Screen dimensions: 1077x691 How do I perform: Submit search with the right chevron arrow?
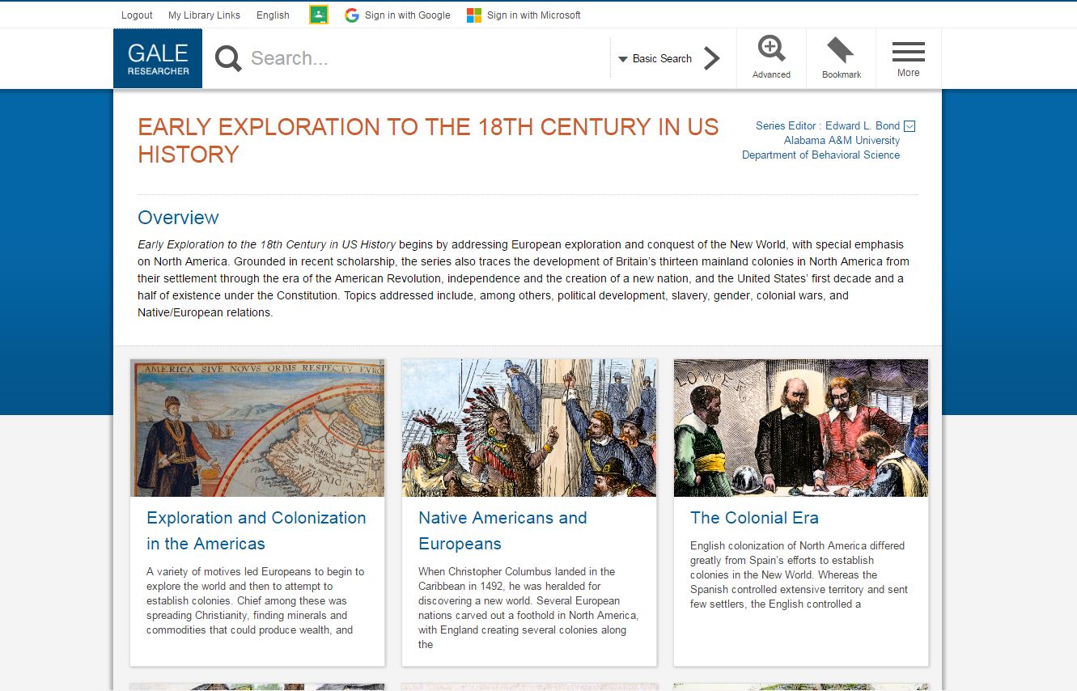[711, 58]
